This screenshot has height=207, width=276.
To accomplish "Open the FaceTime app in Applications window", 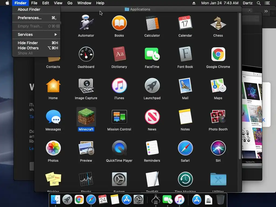I will [x=152, y=54].
